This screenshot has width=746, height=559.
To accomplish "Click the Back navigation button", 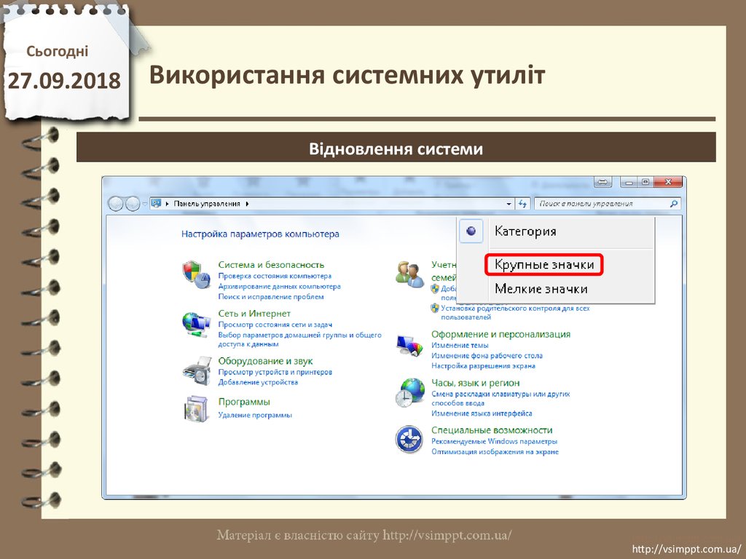I will coord(117,204).
